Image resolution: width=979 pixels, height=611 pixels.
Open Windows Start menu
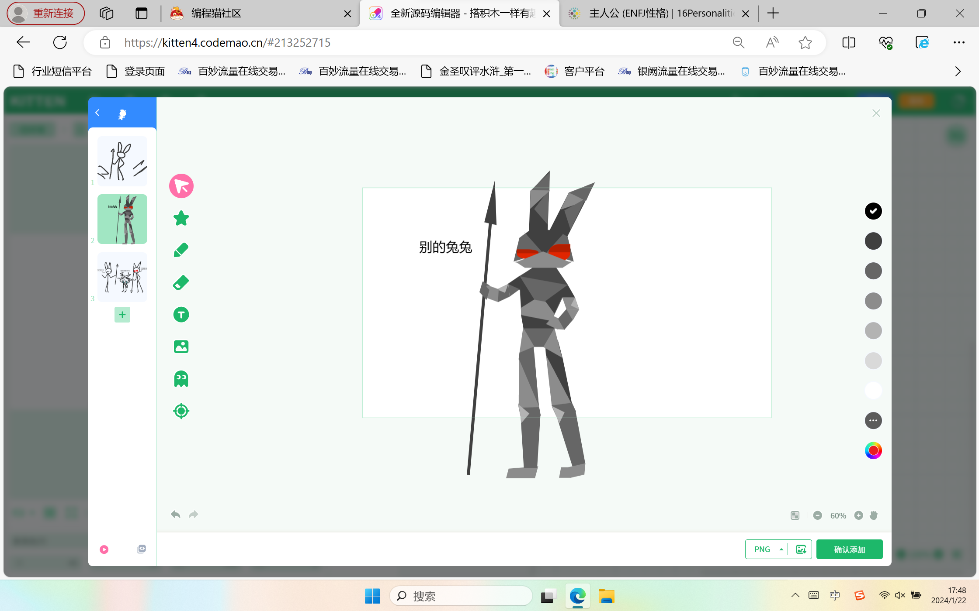point(372,596)
